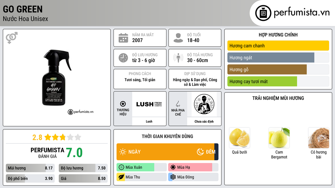
Task: Click the person silhouette icon beside Độ tuổi
Action: [x=178, y=38]
